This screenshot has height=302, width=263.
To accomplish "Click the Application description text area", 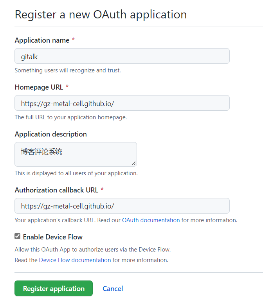I will point(76,154).
